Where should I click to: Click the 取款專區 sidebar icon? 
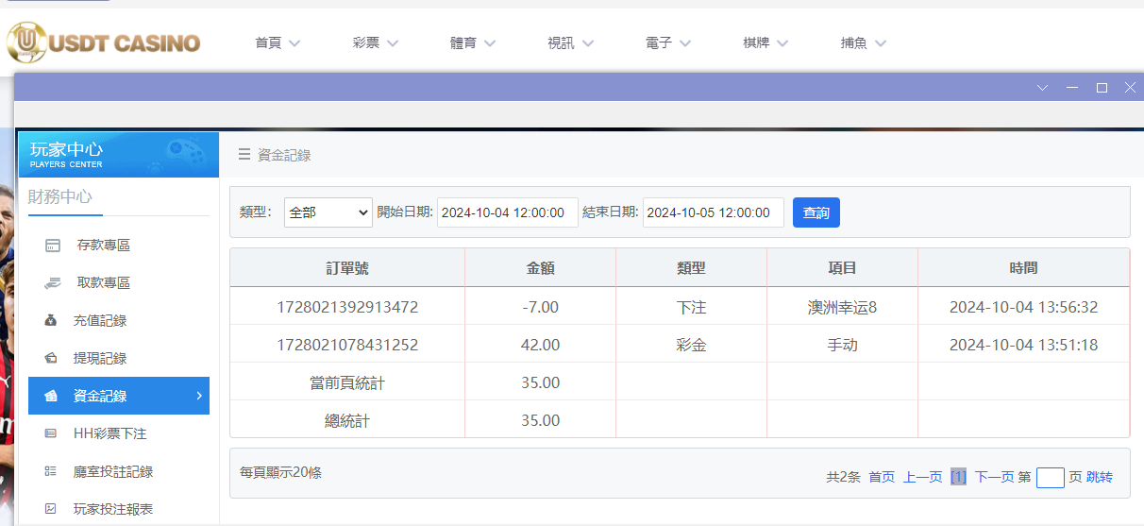(53, 283)
